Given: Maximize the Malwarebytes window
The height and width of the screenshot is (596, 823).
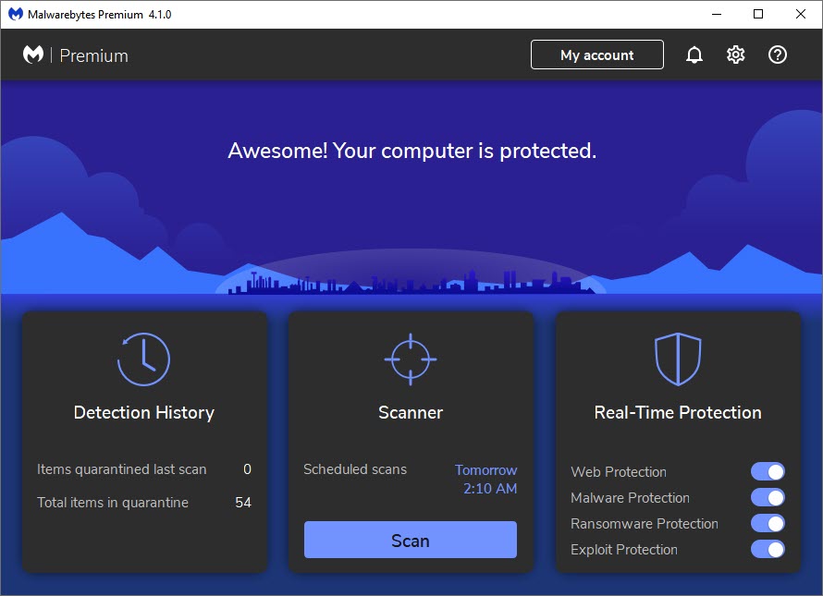Looking at the screenshot, I should [758, 14].
